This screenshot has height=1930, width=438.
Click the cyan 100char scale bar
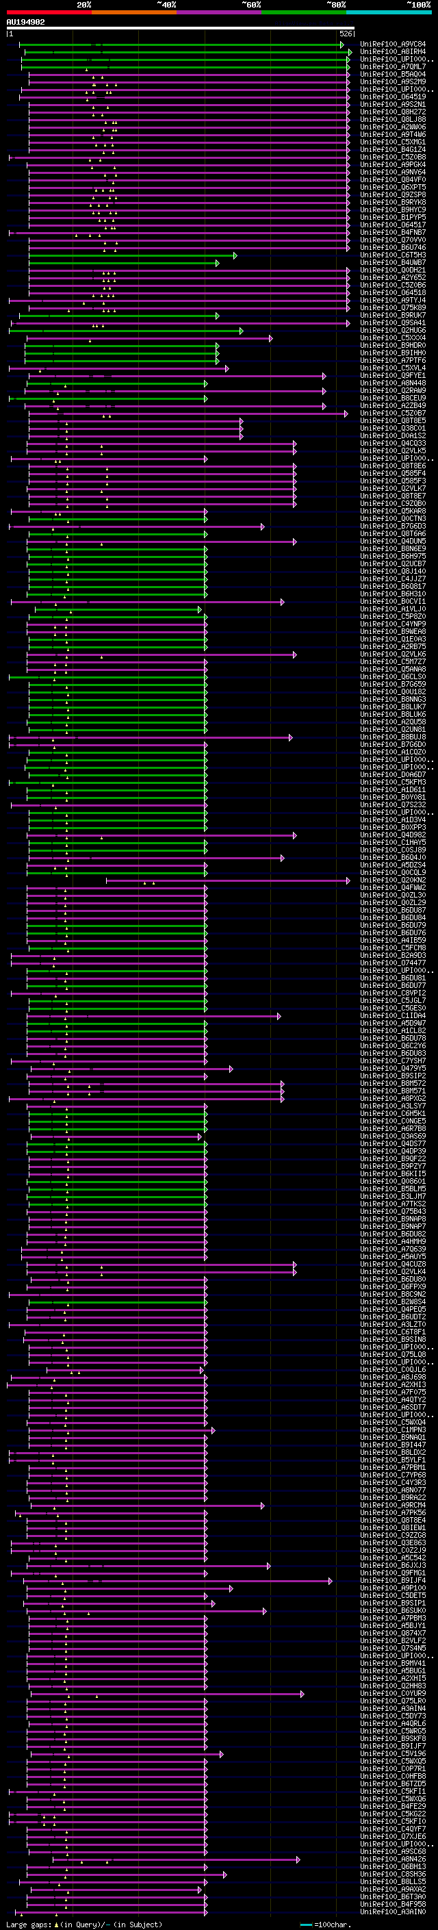[x=305, y=1924]
